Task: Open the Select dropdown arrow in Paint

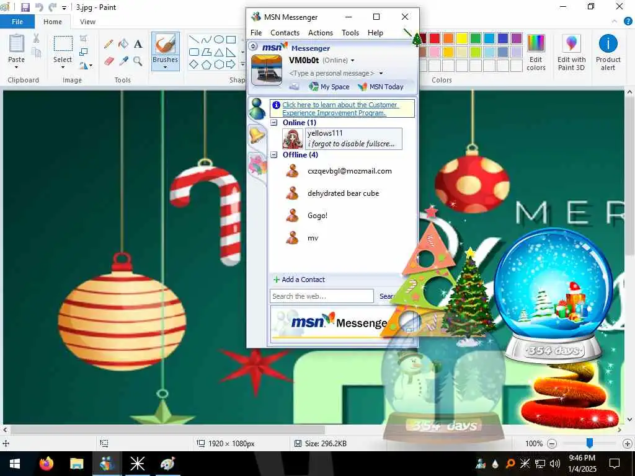Action: pyautogui.click(x=63, y=67)
